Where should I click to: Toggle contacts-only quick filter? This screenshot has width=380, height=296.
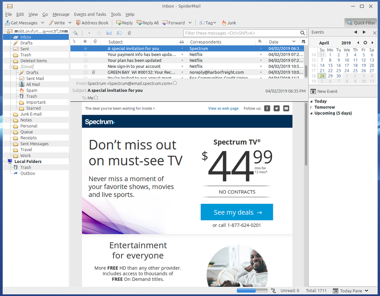pyautogui.click(x=109, y=33)
